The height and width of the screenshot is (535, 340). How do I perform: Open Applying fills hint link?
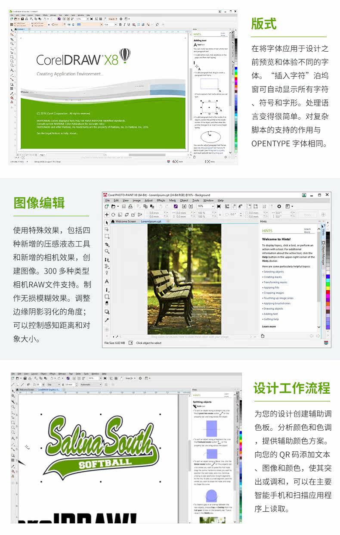[272, 287]
